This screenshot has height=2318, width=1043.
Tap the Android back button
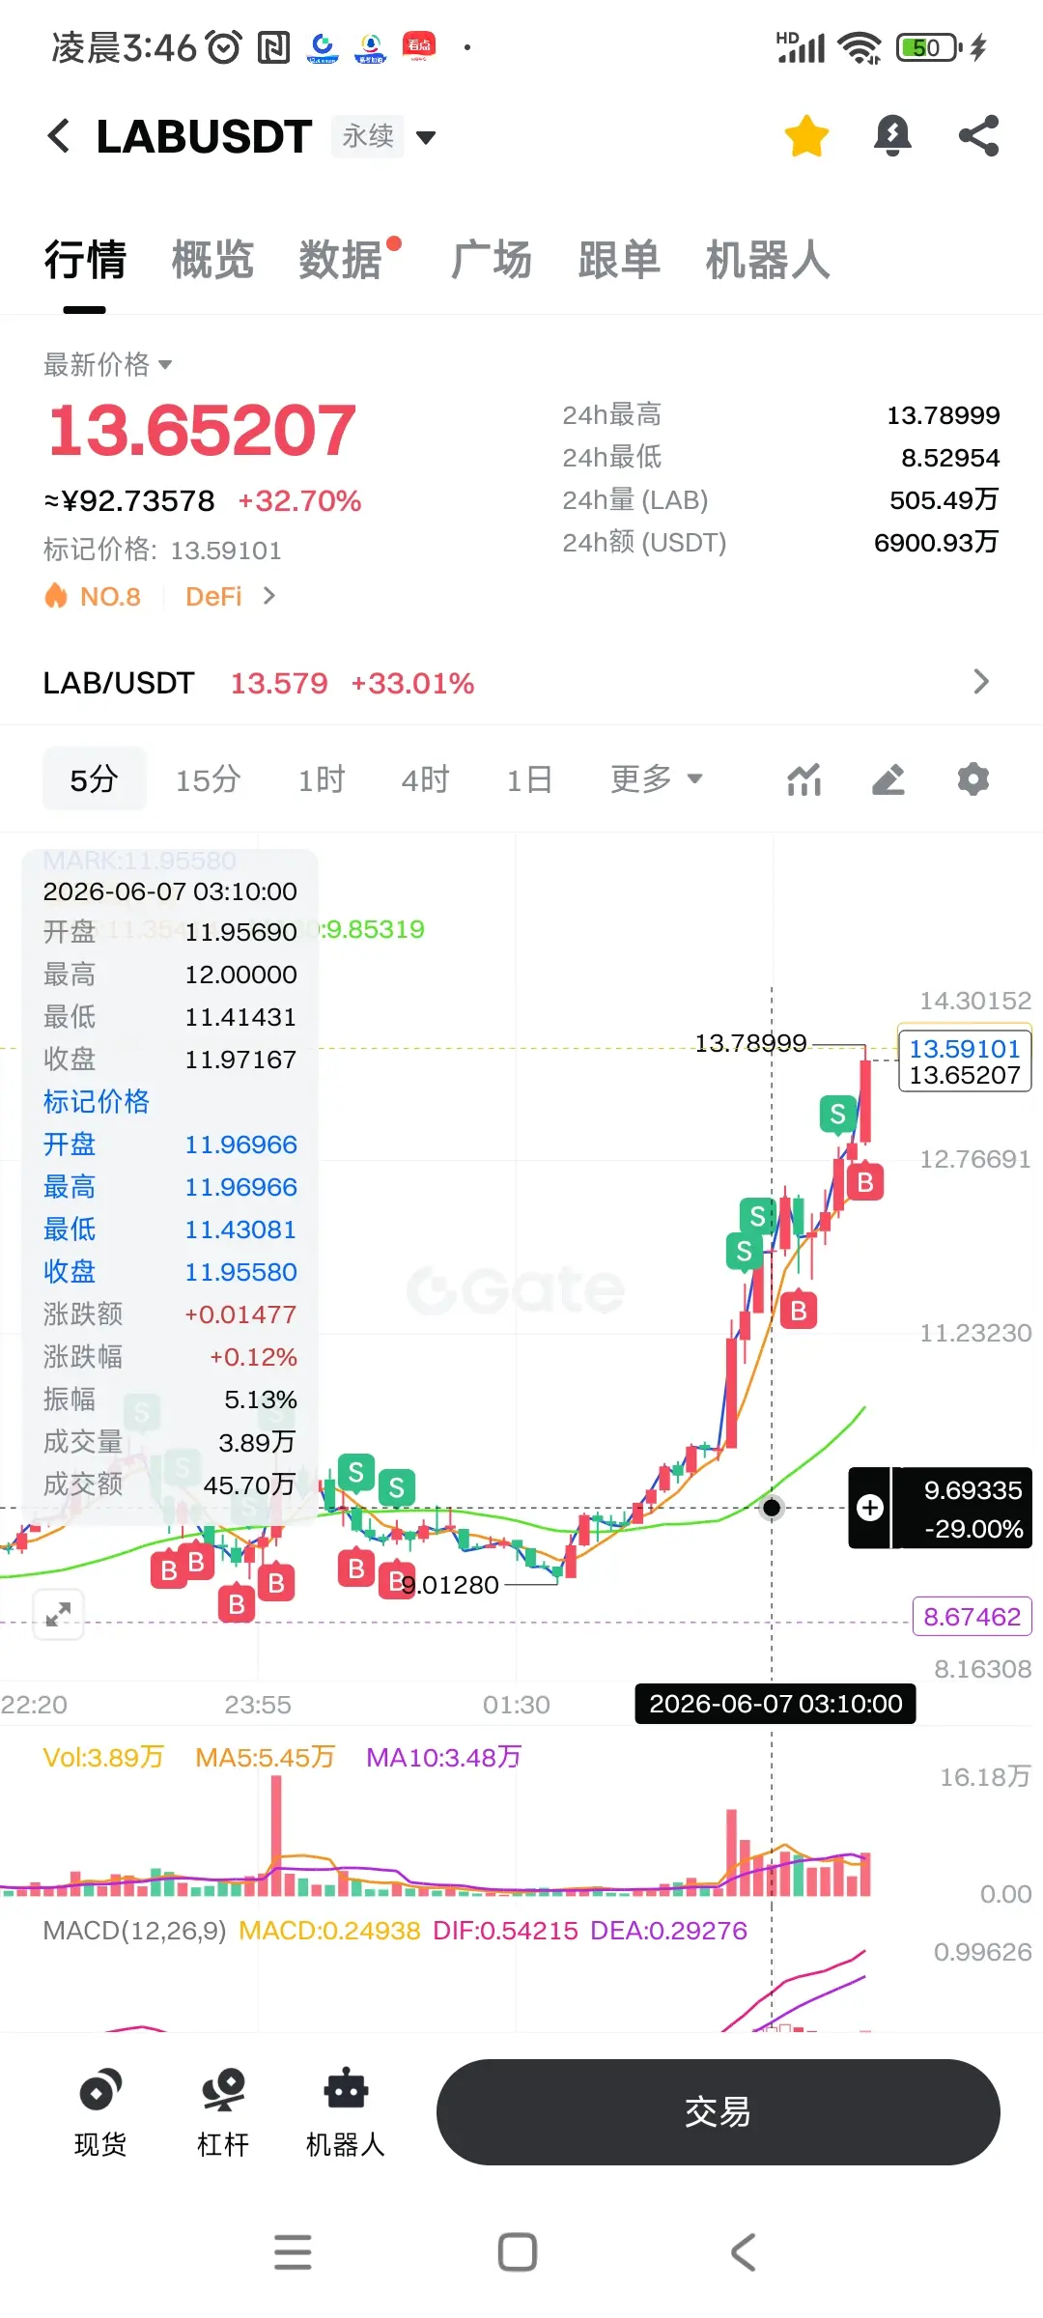[743, 2252]
